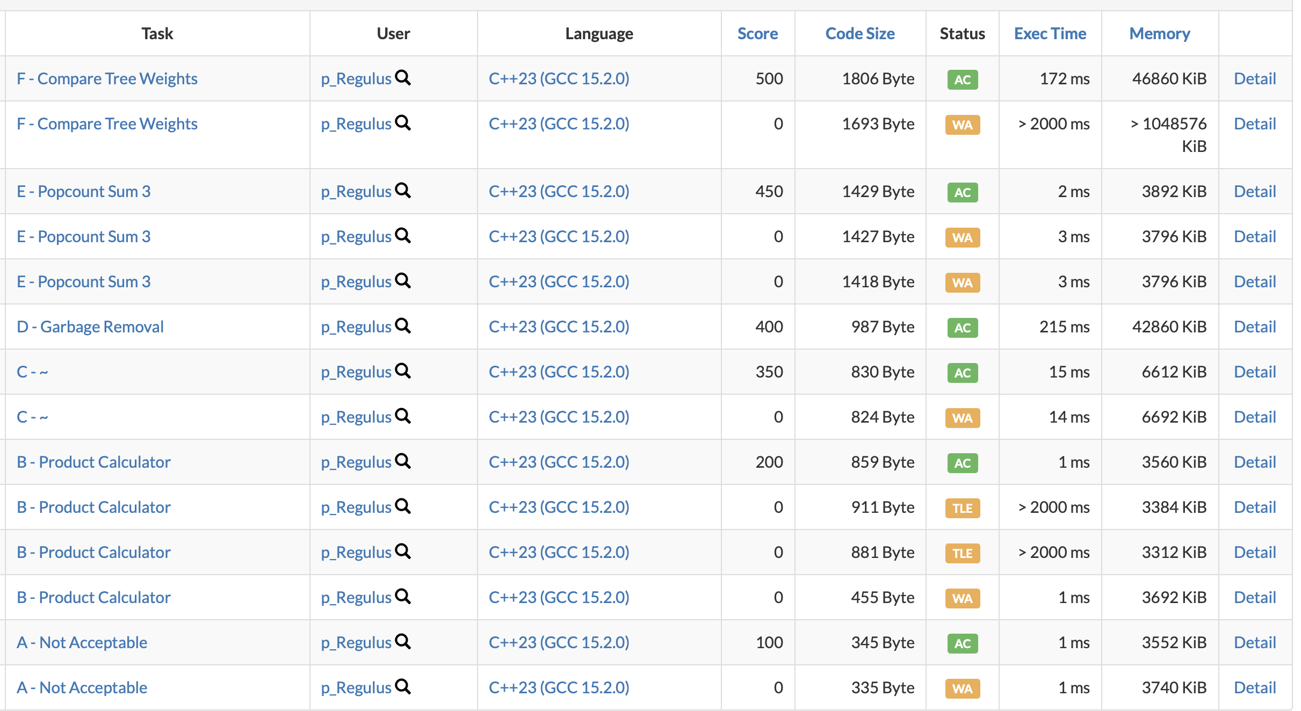Sort table by Memory header
The width and height of the screenshot is (1301, 711).
[x=1159, y=34]
